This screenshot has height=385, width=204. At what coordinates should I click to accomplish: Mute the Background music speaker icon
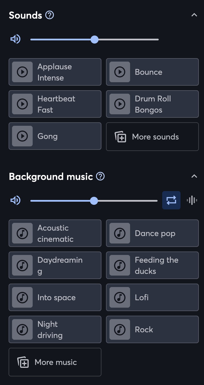coord(15,201)
